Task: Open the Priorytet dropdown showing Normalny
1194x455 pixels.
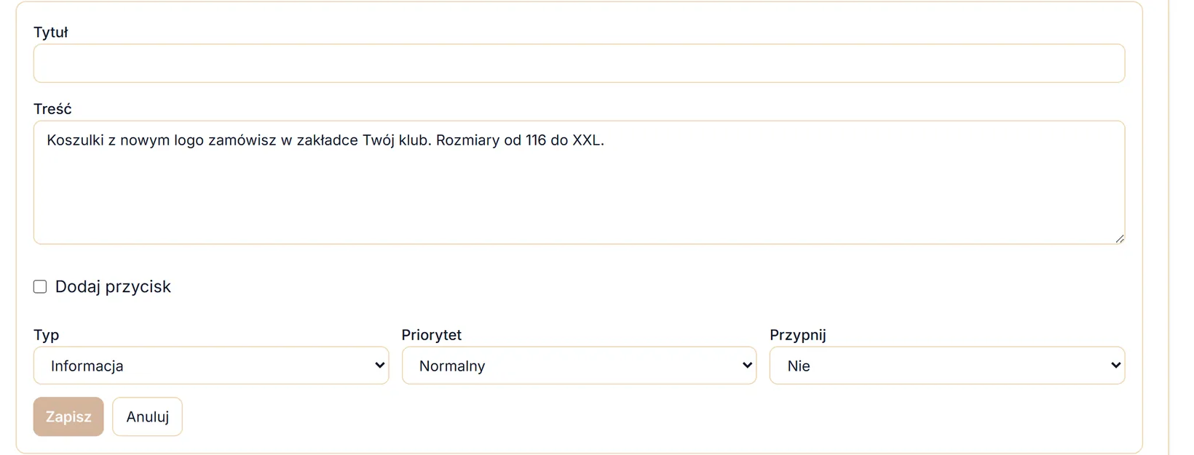Action: coord(579,366)
